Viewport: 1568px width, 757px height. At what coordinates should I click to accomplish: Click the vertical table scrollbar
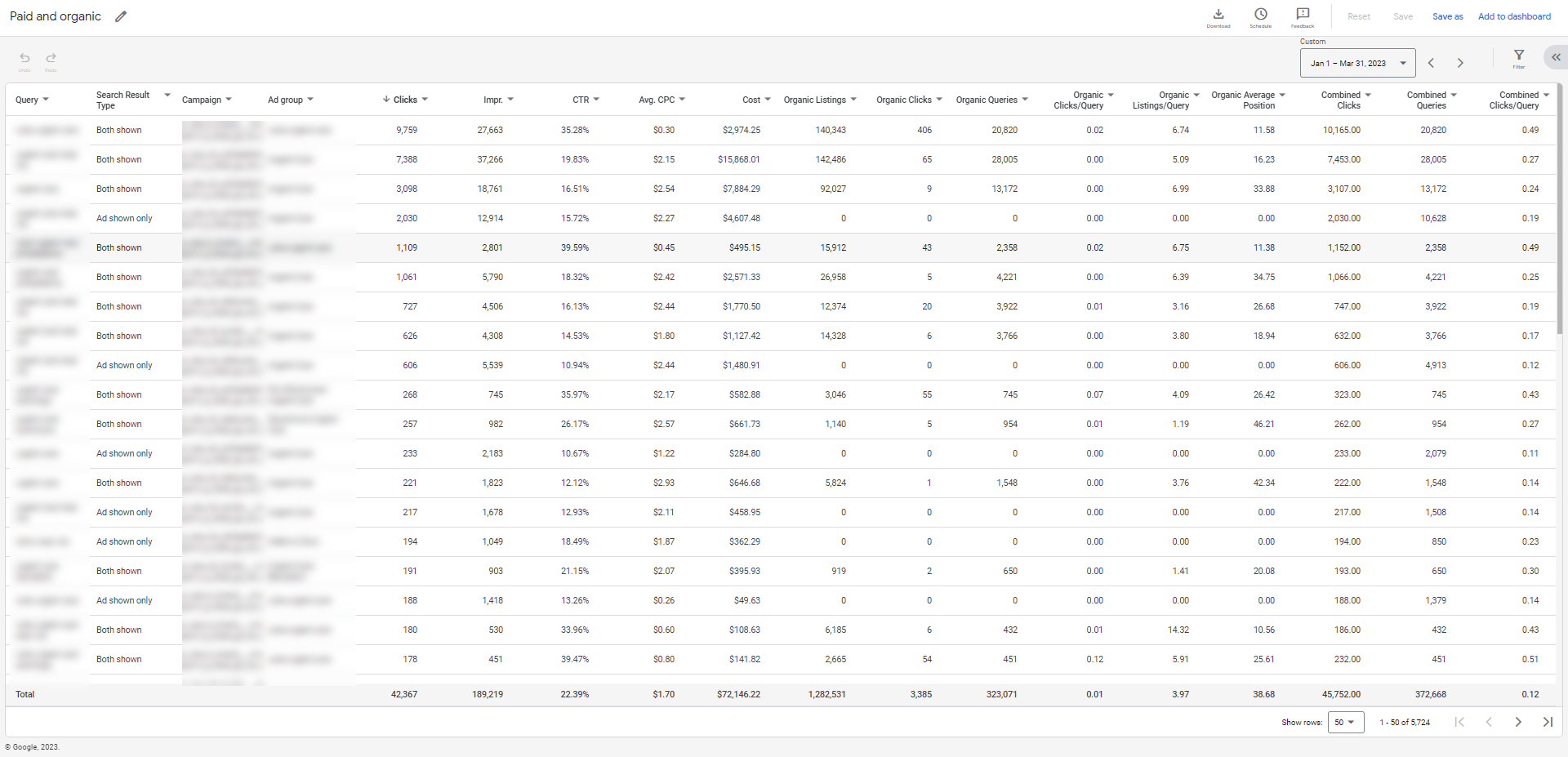pos(1560,212)
